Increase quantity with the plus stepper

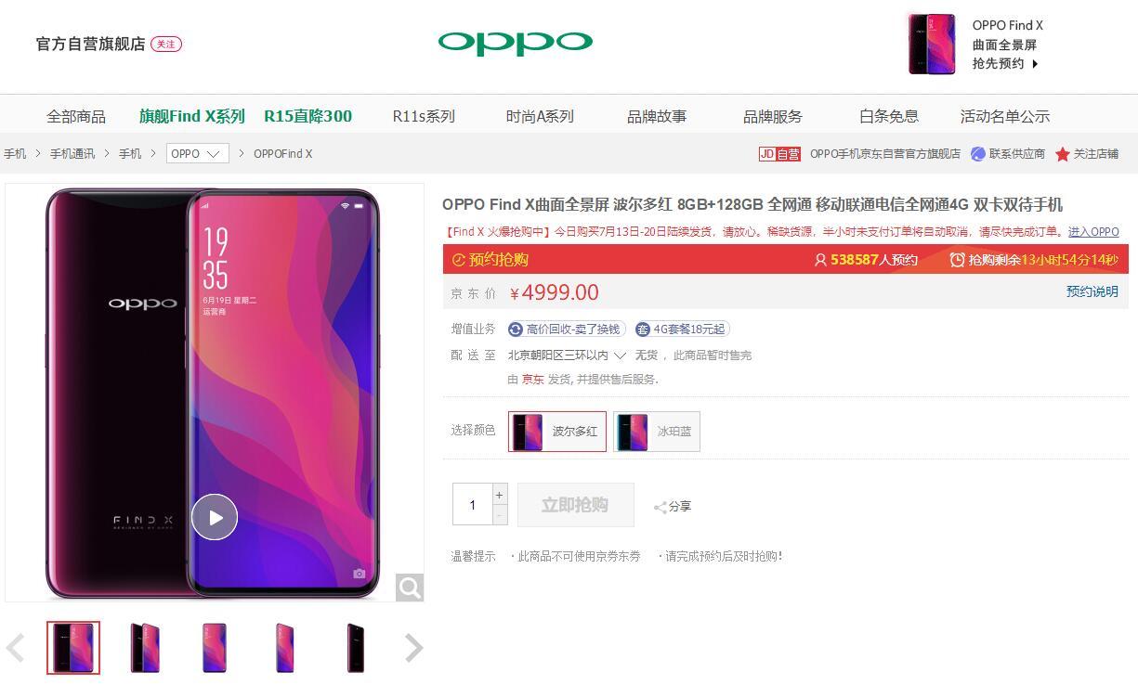[500, 495]
